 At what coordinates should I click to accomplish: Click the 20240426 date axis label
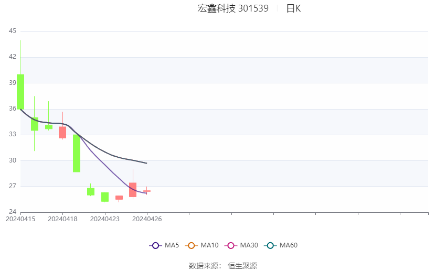(x=147, y=219)
